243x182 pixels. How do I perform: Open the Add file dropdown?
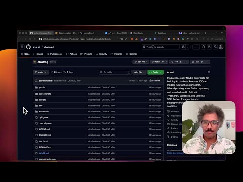(x=139, y=72)
